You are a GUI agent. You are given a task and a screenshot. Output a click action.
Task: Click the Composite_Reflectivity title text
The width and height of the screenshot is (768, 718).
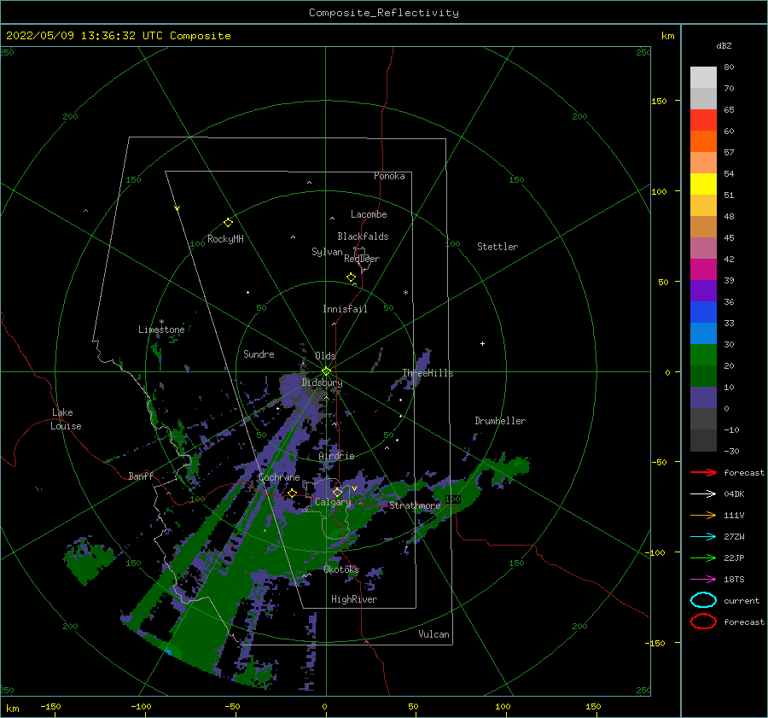tap(384, 13)
